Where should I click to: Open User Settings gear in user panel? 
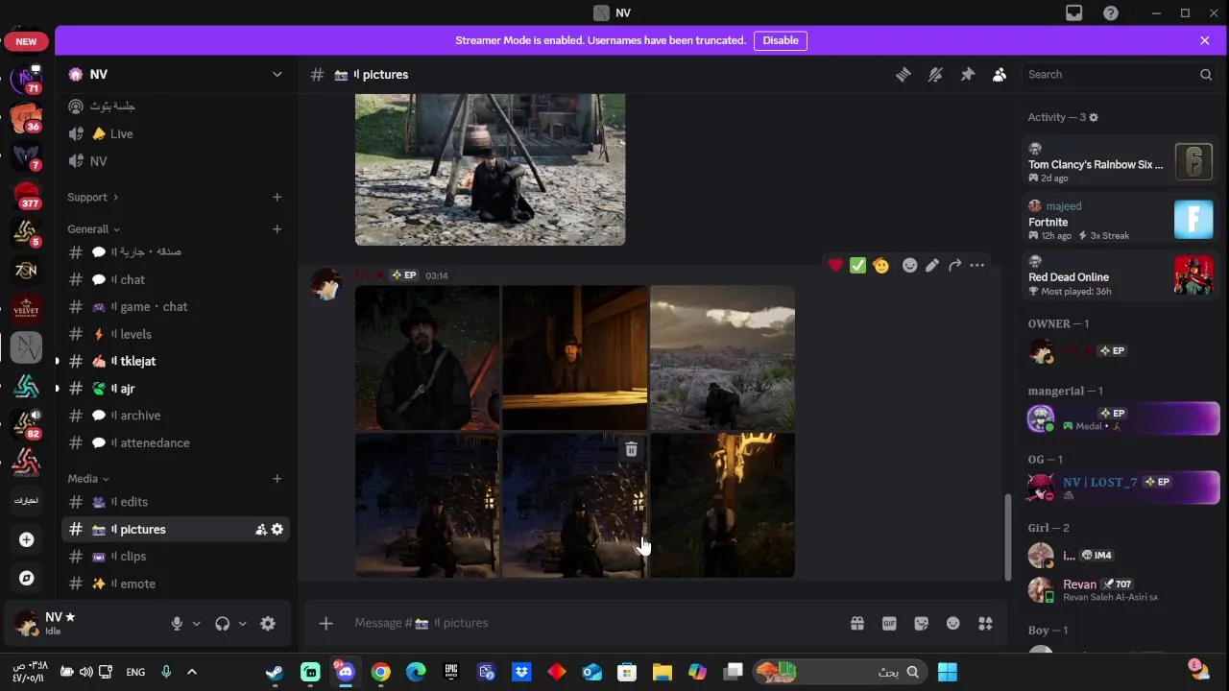pyautogui.click(x=268, y=624)
